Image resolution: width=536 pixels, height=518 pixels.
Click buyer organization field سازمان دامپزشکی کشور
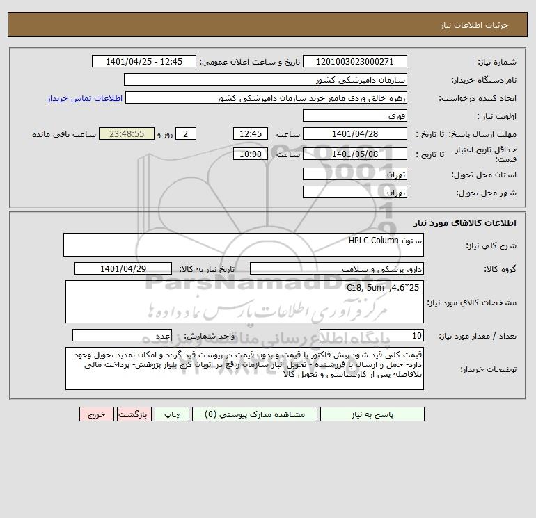265,79
